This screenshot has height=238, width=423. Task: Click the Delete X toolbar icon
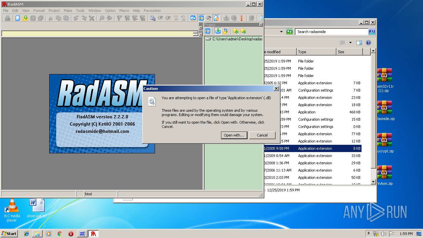click(x=92, y=18)
